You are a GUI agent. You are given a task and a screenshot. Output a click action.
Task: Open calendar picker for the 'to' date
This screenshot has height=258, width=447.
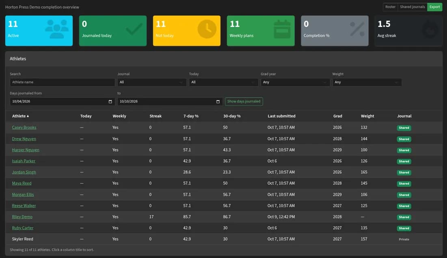pos(218,102)
